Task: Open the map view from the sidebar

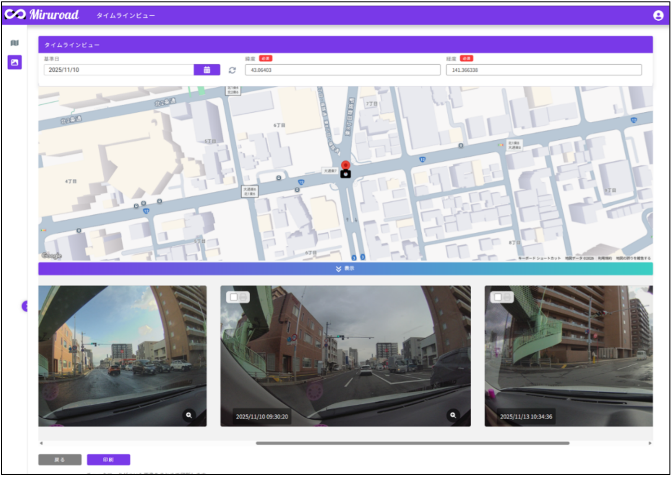Action: (14, 43)
